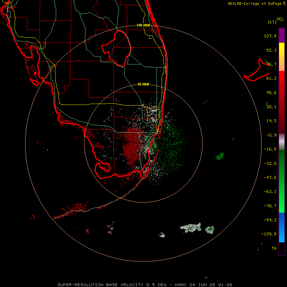The width and height of the screenshot is (287, 287).
Task: Click the Super-Resolution Base Velocity caption text
Action: (145, 285)
